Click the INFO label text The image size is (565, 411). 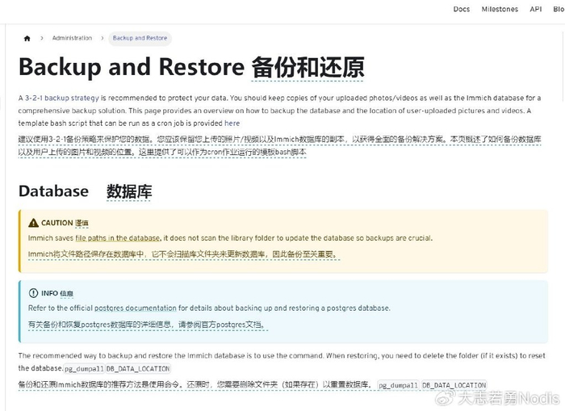coord(50,293)
